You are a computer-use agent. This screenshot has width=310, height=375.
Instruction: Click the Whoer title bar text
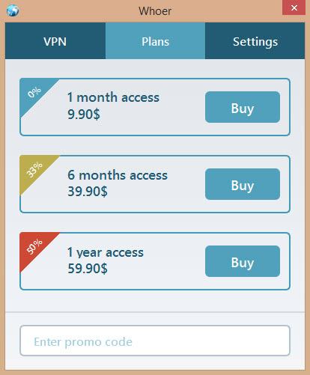(155, 11)
